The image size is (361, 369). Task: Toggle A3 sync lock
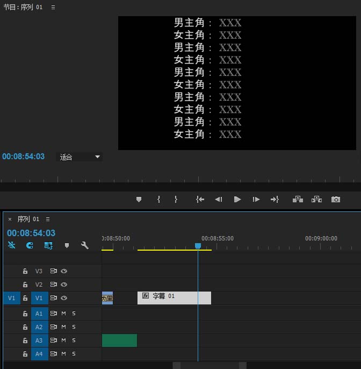54,340
